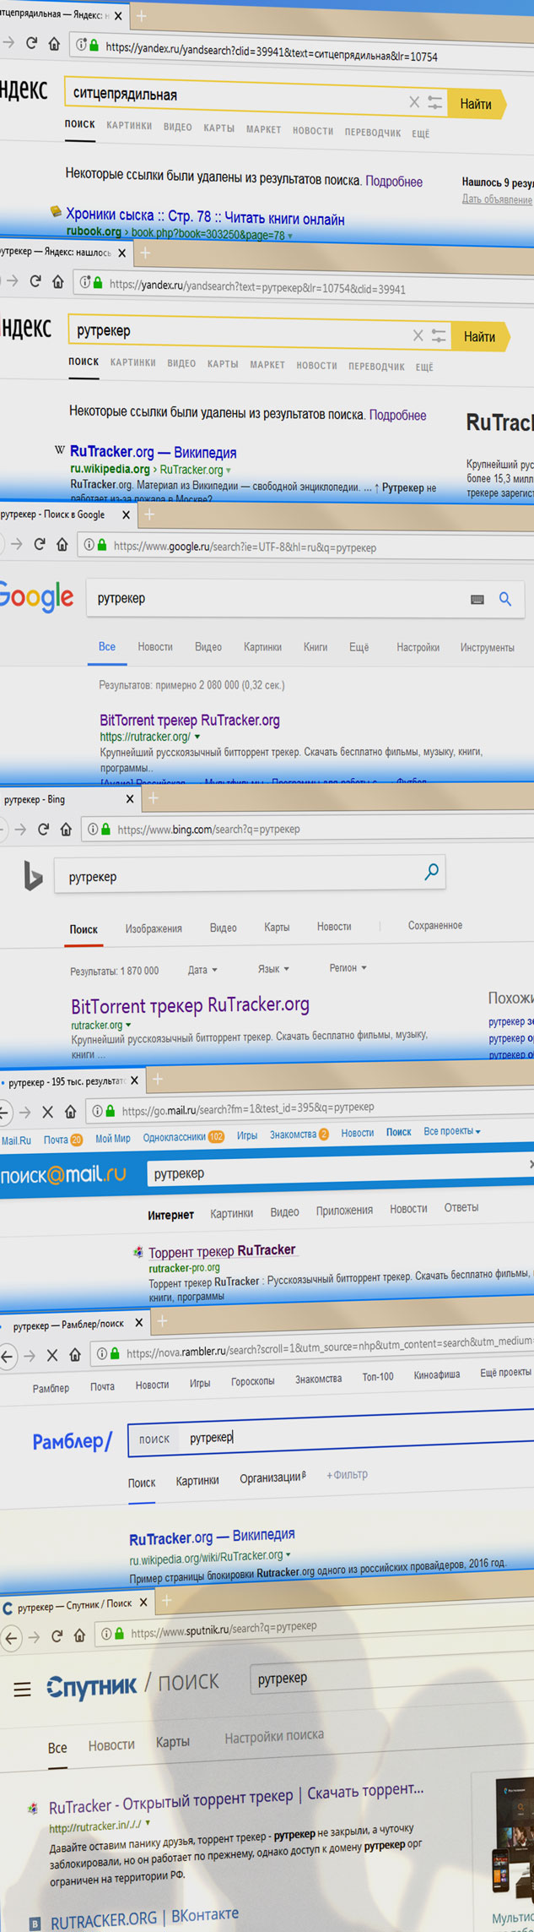Click reload in the yandex.ru рутрекер window
Image resolution: width=534 pixels, height=1932 pixels.
[35, 281]
